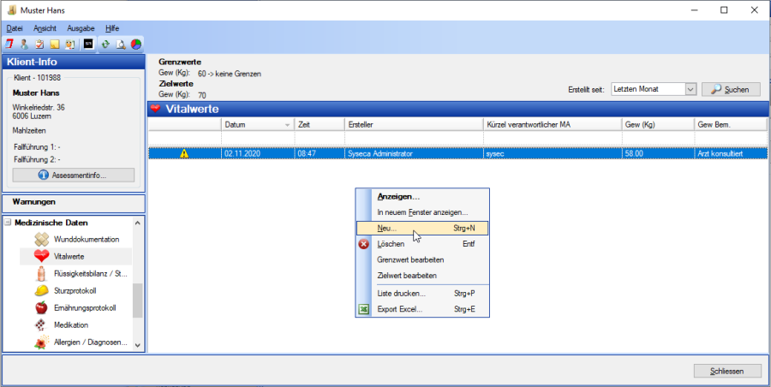Select 'Löschen' from the context menu
The image size is (771, 387).
pyautogui.click(x=391, y=244)
